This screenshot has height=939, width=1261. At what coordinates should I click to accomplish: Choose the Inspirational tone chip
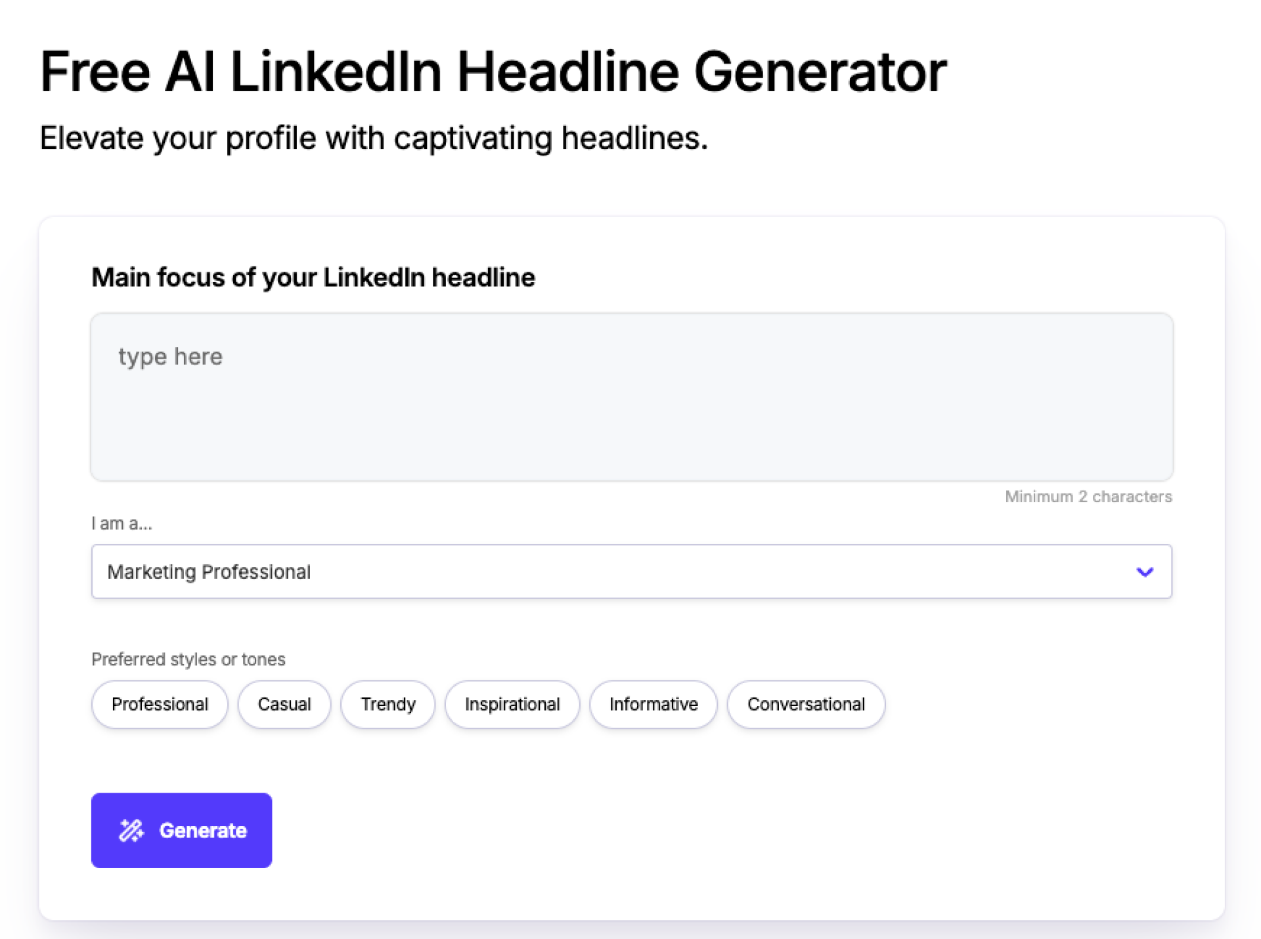tap(512, 704)
